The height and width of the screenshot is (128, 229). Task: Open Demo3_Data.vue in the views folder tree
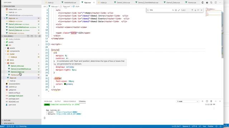(x=18, y=72)
